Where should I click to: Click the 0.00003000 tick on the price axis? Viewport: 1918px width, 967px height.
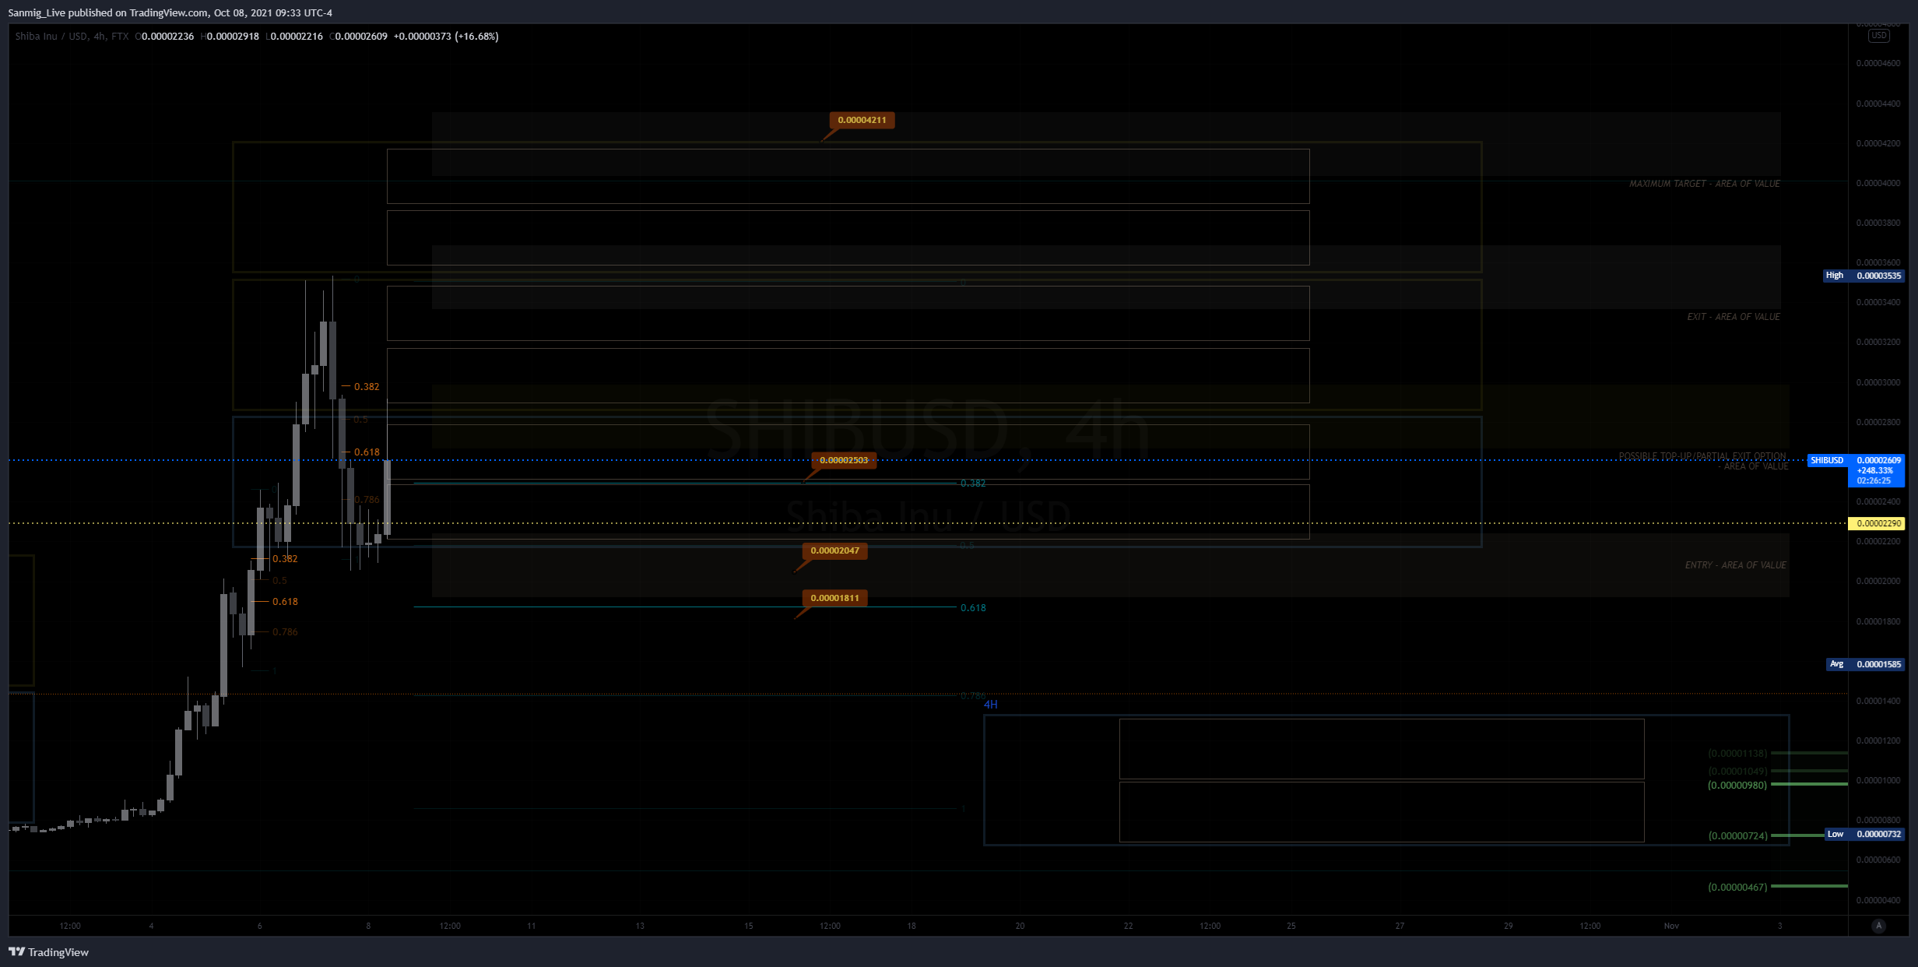[x=1878, y=382]
